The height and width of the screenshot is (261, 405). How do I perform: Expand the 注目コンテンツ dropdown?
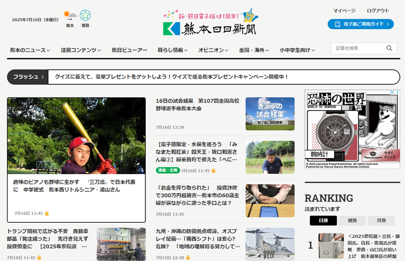tap(81, 50)
